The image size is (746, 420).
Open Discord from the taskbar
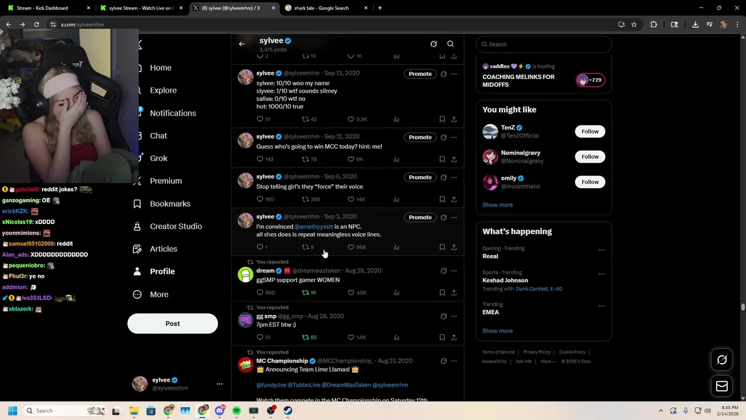[220, 411]
